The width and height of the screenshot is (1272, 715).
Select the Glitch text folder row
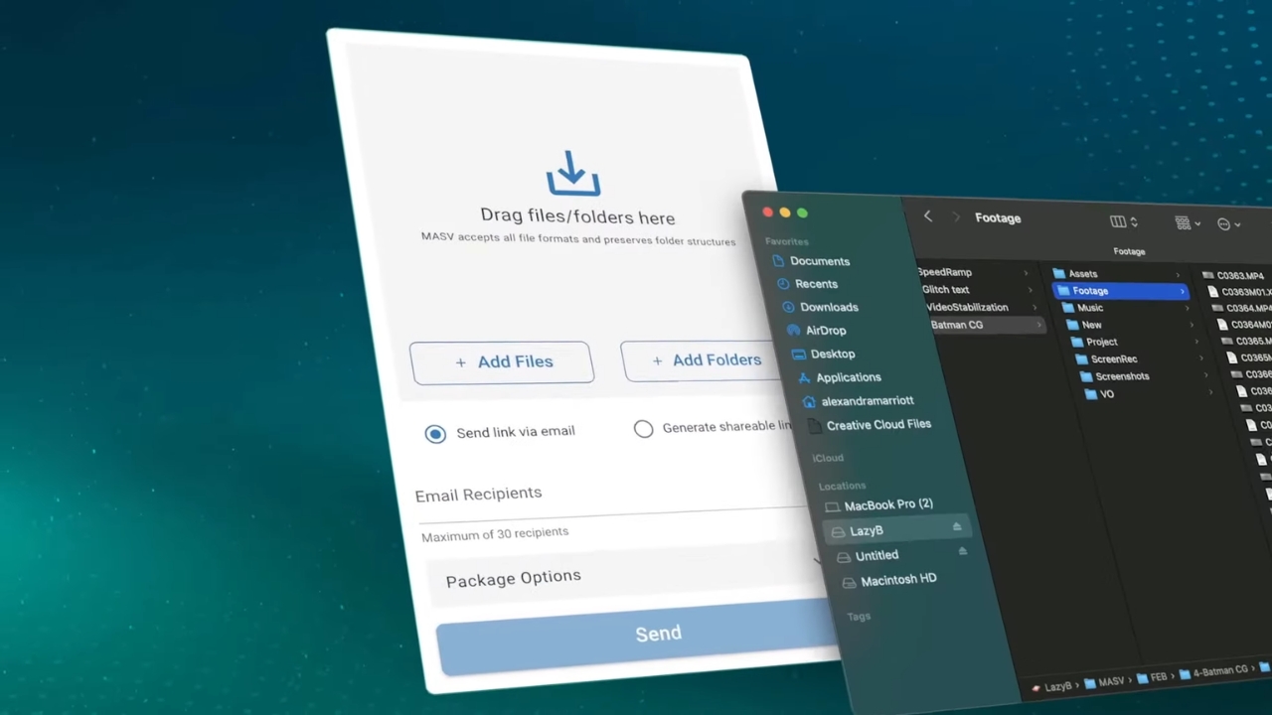(x=979, y=290)
